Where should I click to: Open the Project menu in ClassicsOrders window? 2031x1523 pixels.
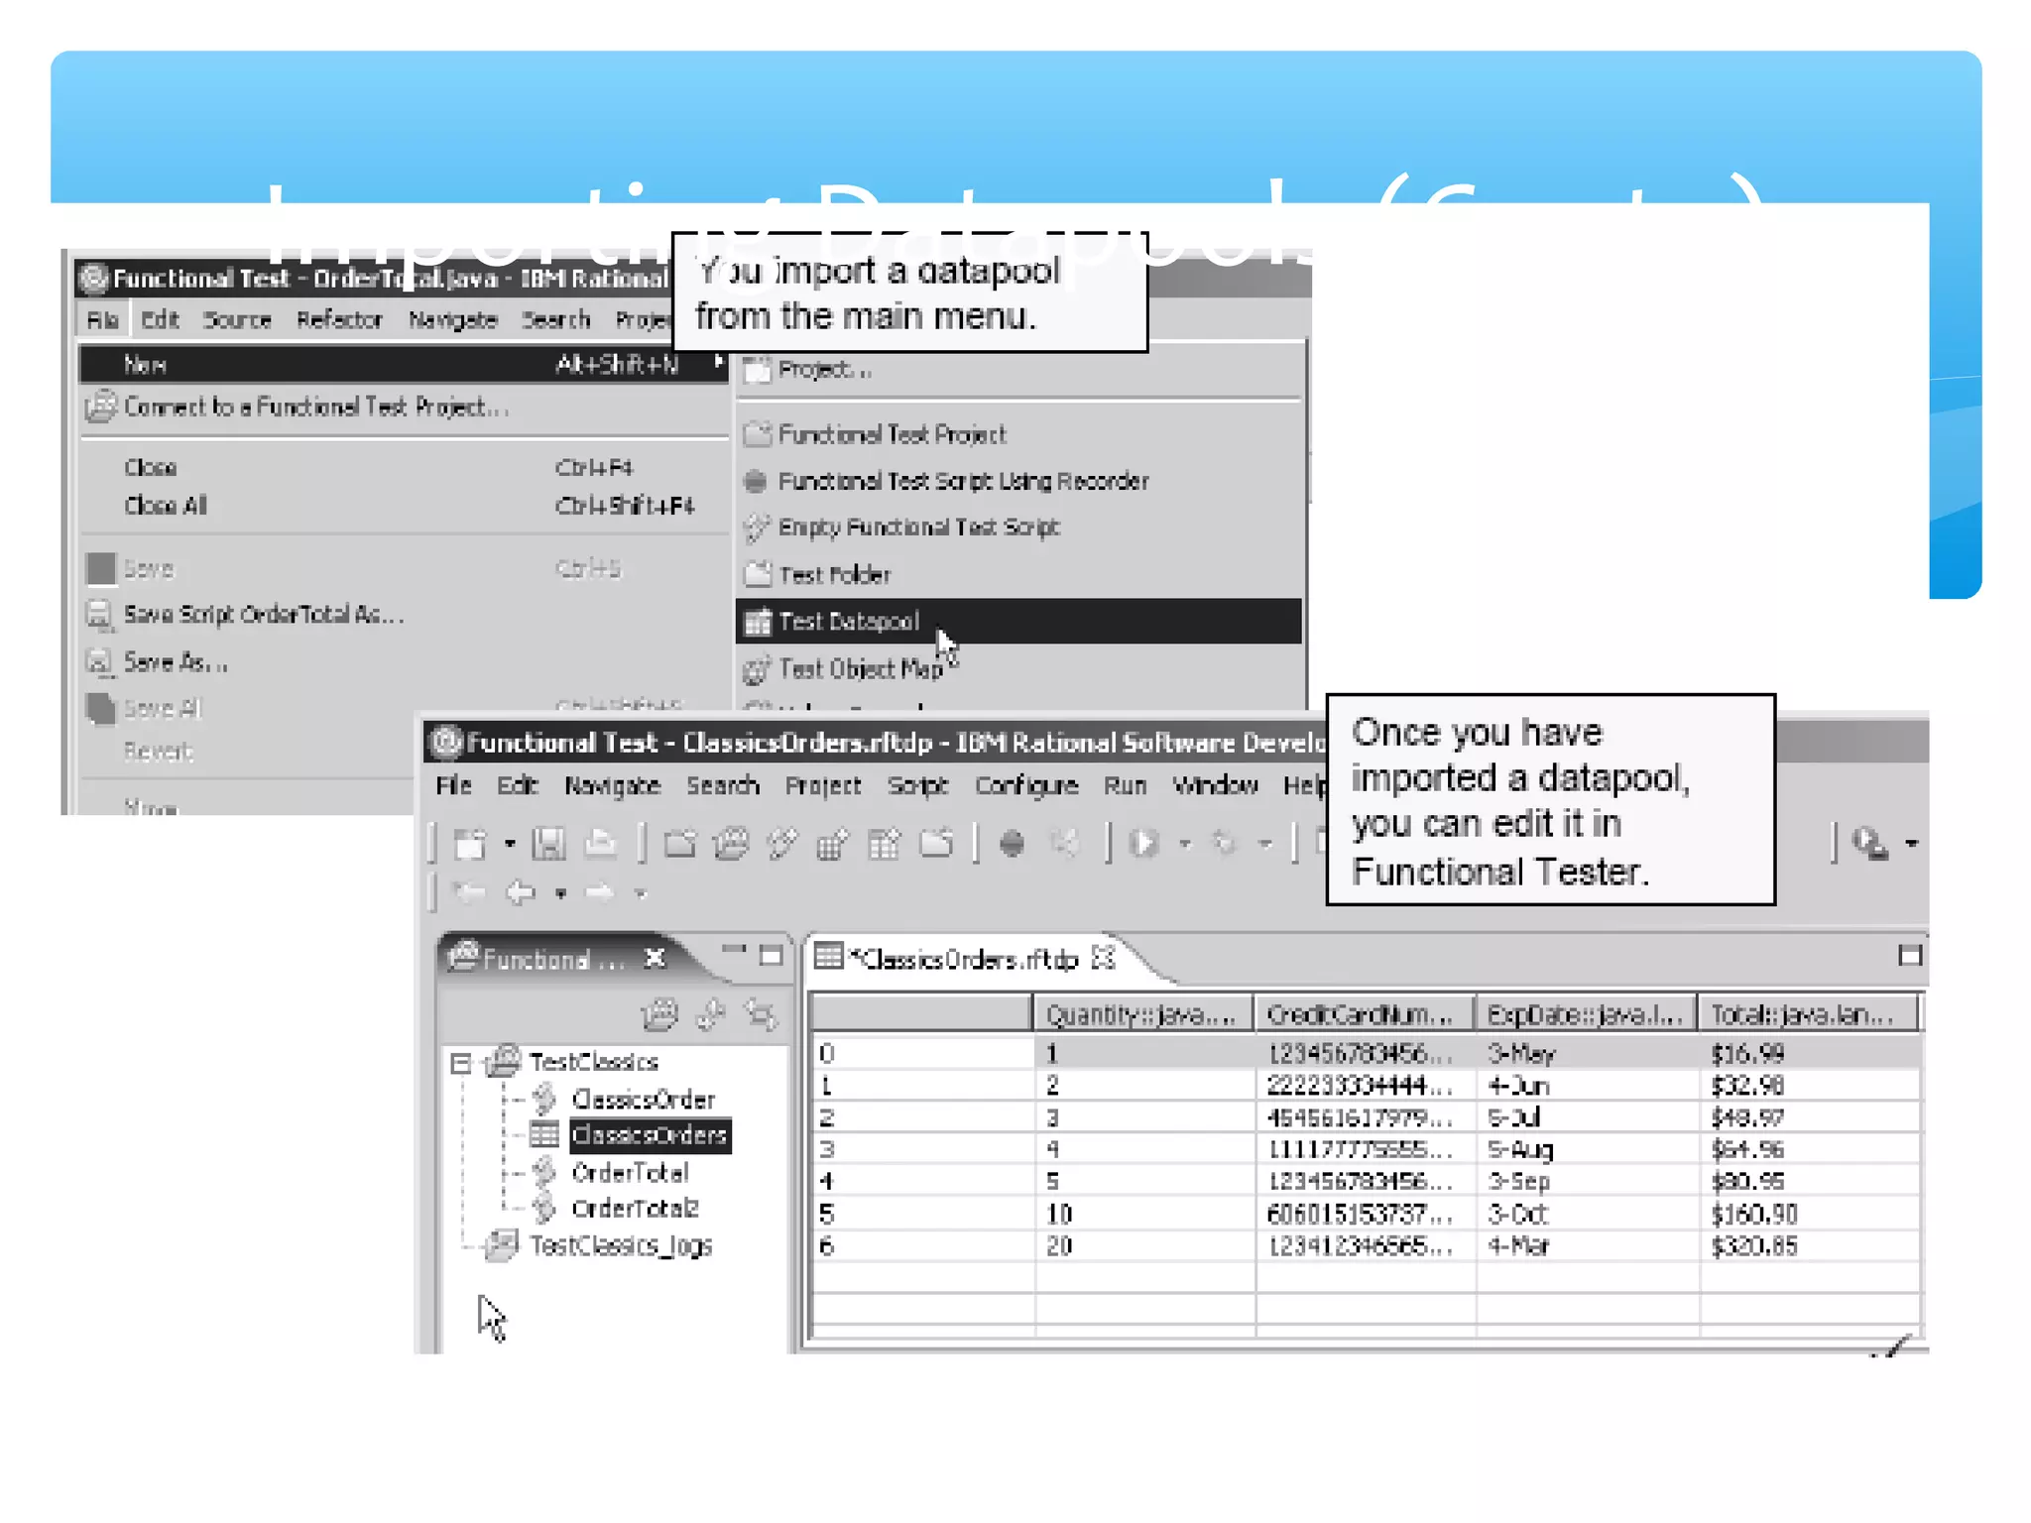pyautogui.click(x=823, y=785)
